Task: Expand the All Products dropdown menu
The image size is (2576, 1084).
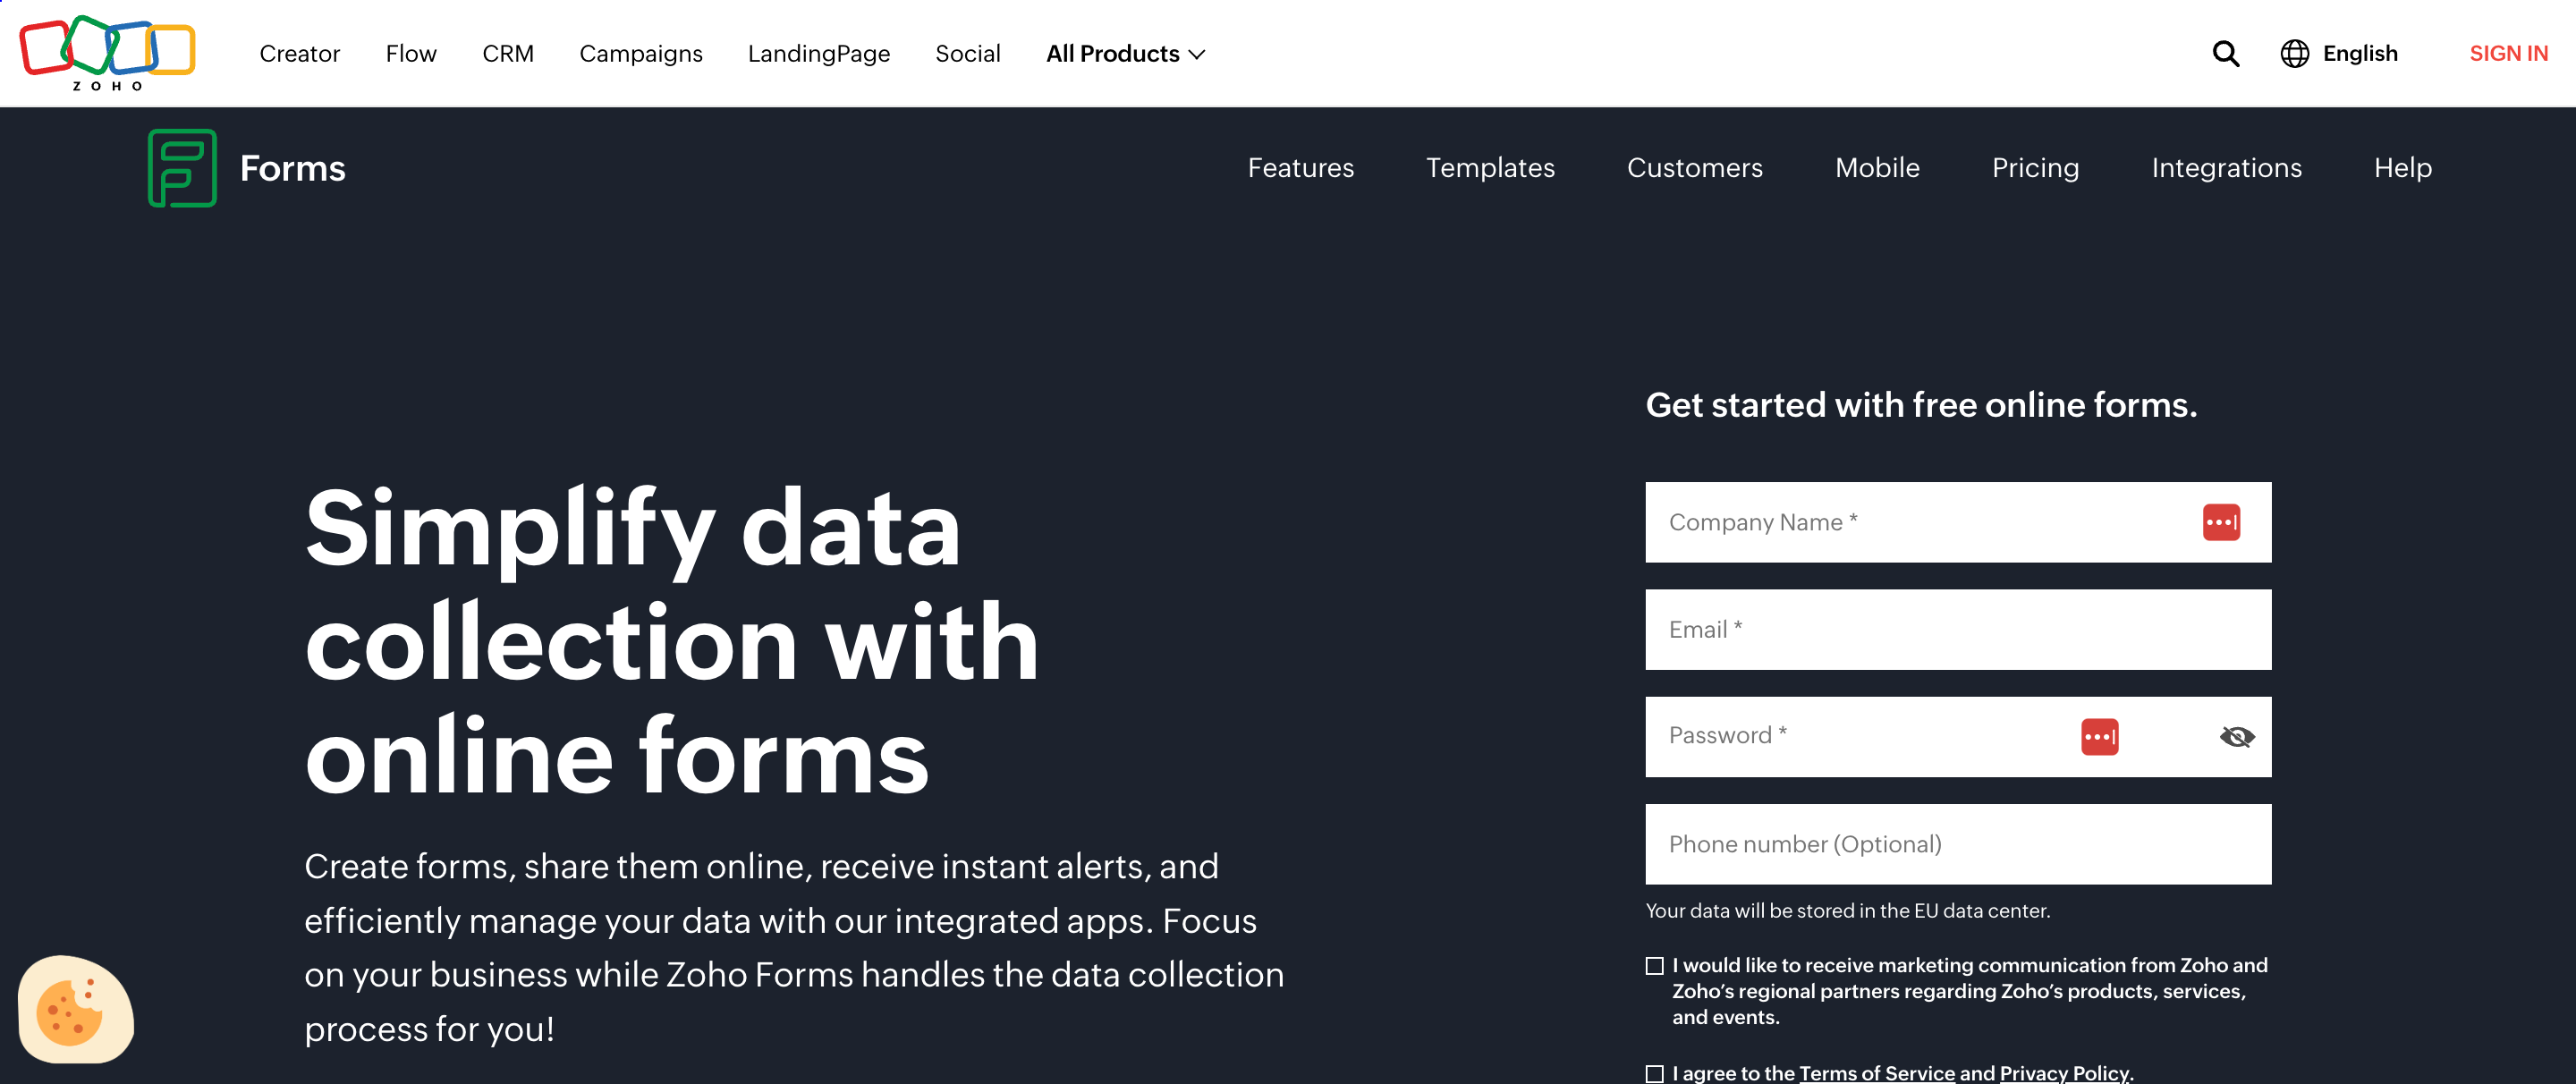Action: pos(1125,53)
